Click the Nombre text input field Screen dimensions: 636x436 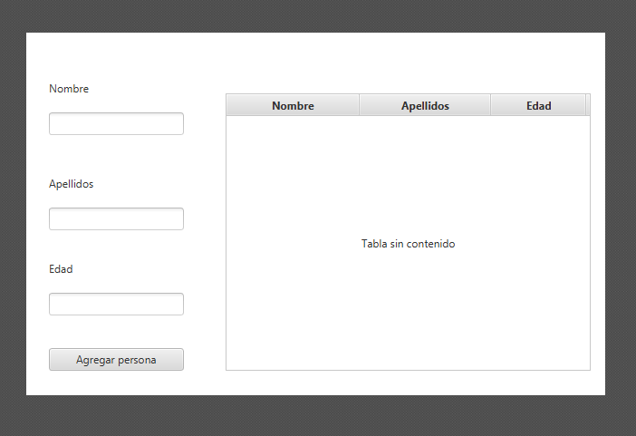[116, 124]
